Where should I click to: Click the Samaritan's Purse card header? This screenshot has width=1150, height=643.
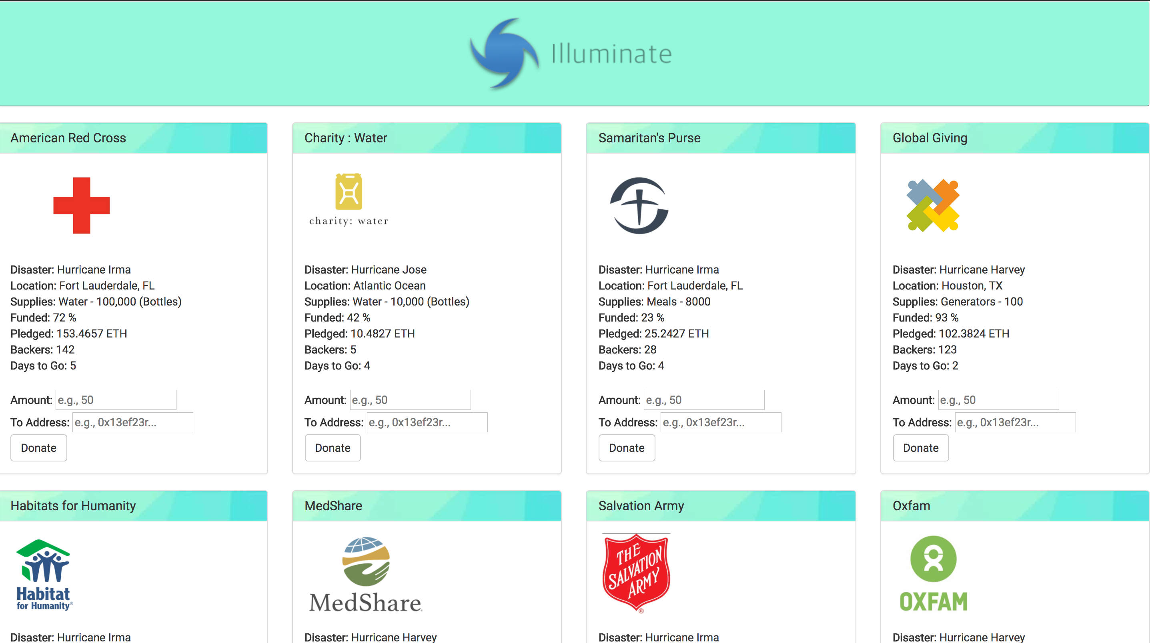coord(720,138)
